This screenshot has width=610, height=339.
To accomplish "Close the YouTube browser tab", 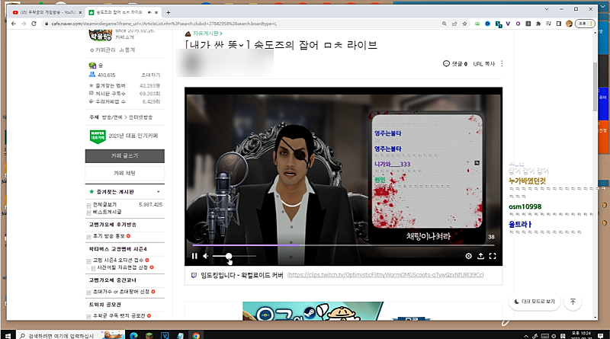I will click(80, 12).
